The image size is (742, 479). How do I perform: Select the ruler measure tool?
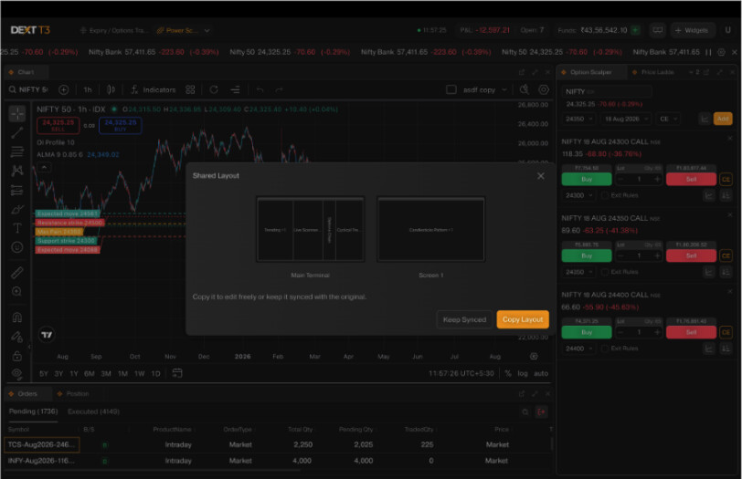[17, 273]
